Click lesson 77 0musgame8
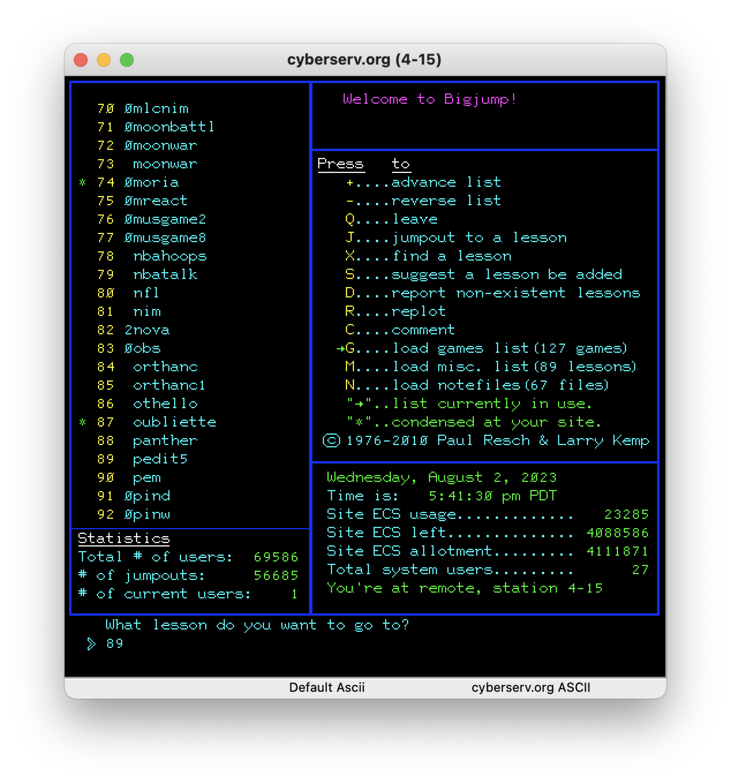This screenshot has width=731, height=784. pyautogui.click(x=152, y=238)
